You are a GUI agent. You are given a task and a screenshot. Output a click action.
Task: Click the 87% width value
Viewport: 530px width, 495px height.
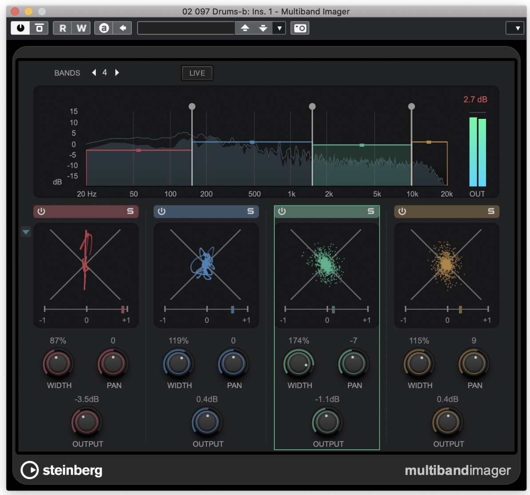tap(58, 340)
